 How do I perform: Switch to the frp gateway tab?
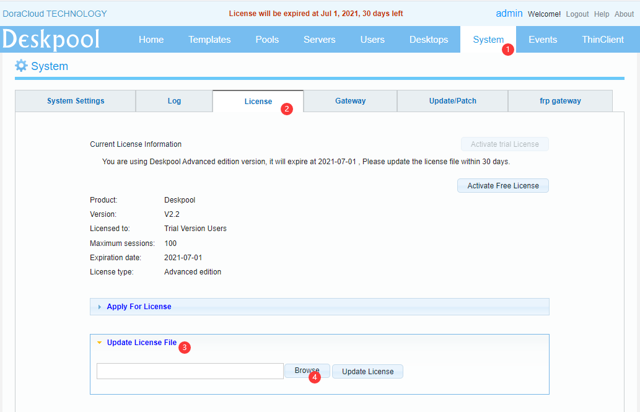(x=560, y=101)
